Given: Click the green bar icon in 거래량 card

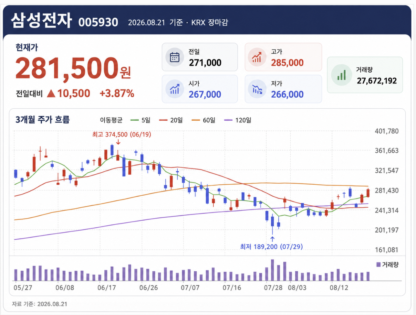Looking at the screenshot, I should pos(341,75).
